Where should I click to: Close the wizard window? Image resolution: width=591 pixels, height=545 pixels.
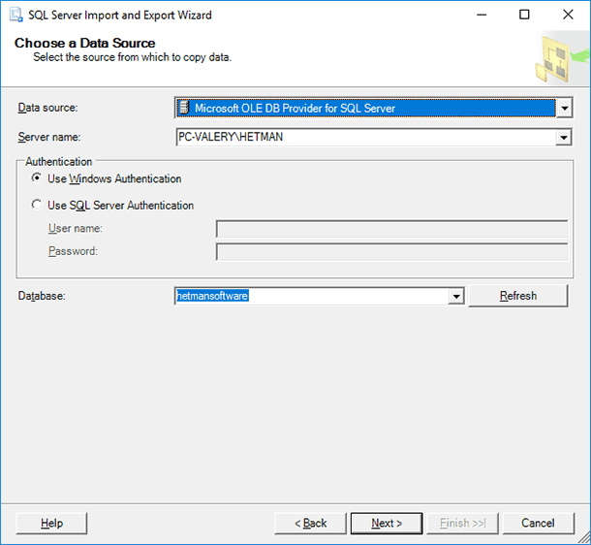568,16
